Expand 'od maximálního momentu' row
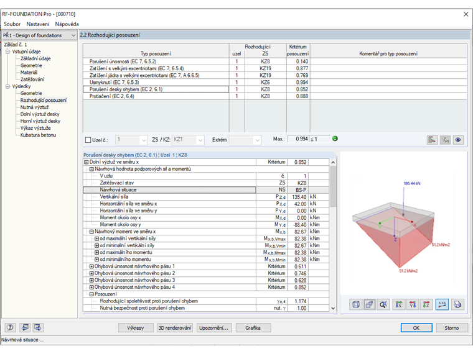This screenshot has height=354, width=473. pyautogui.click(x=97, y=252)
